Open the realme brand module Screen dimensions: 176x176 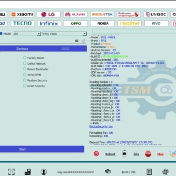pos(129,23)
